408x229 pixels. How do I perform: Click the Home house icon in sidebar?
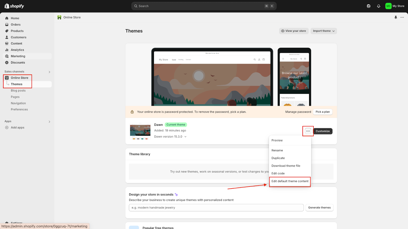click(x=7, y=18)
